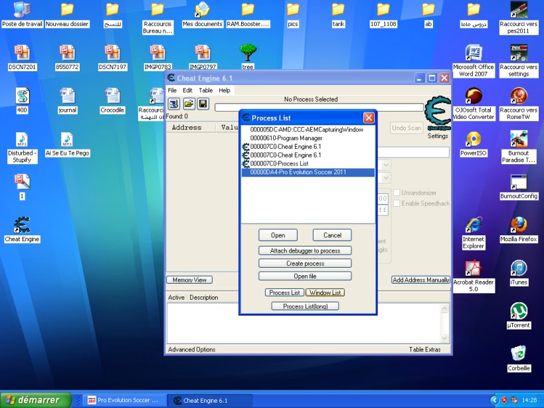544x408 pixels.
Task: Select 00000610-Program Manager entry
Action: [308, 138]
